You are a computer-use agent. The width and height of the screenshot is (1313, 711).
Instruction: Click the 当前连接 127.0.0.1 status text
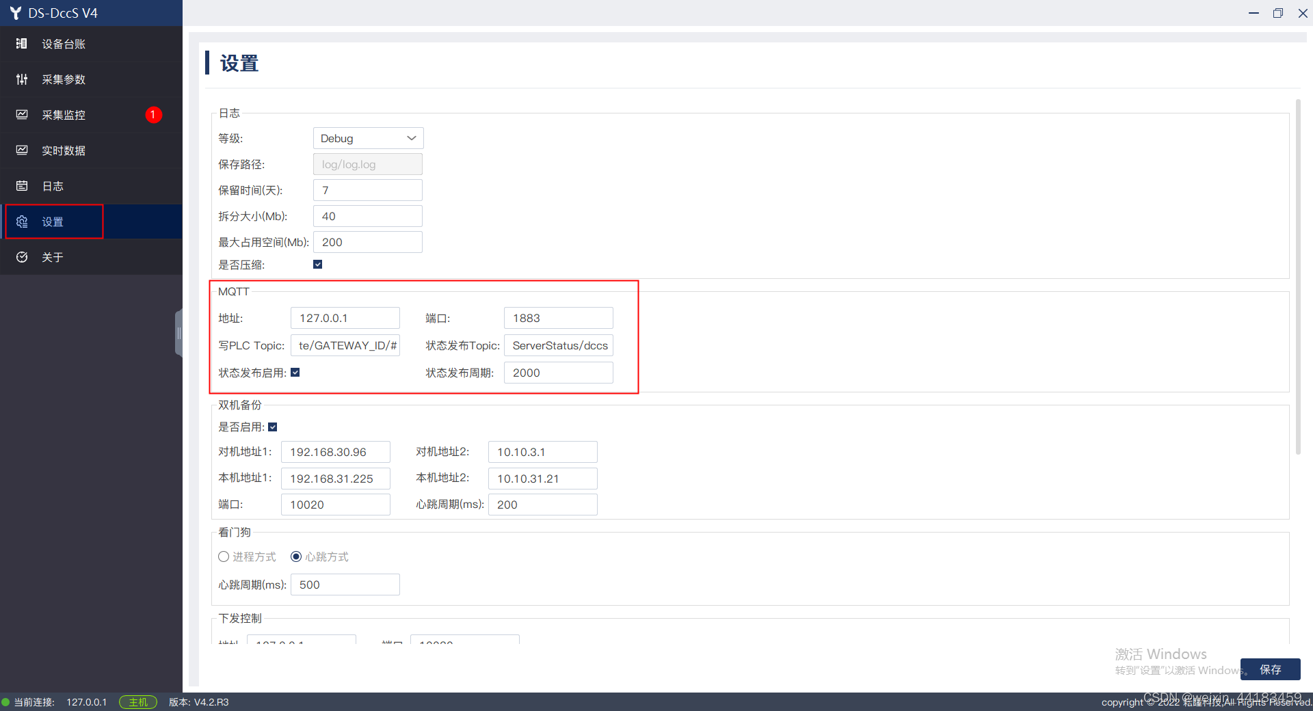(60, 702)
